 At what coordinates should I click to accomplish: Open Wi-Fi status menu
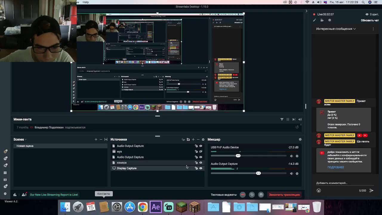pos(307,2)
